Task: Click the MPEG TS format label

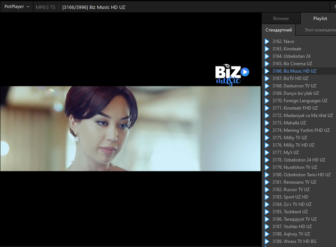Action: (x=46, y=7)
